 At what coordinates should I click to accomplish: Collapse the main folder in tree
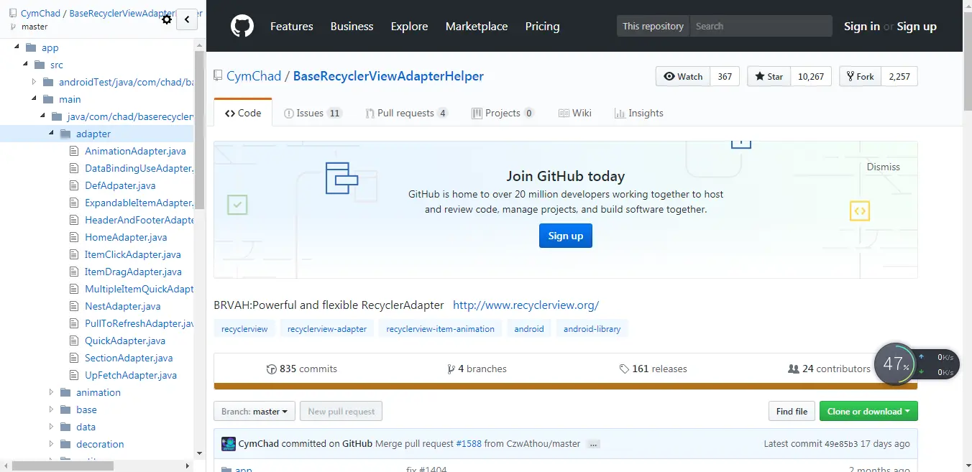tap(34, 99)
